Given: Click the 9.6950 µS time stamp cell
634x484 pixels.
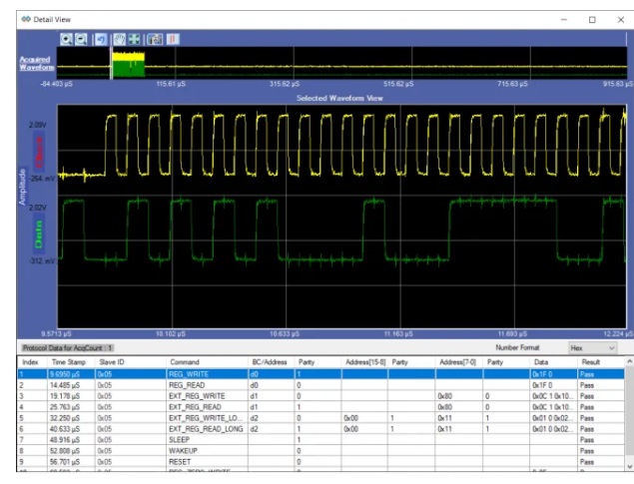Looking at the screenshot, I should coord(71,374).
